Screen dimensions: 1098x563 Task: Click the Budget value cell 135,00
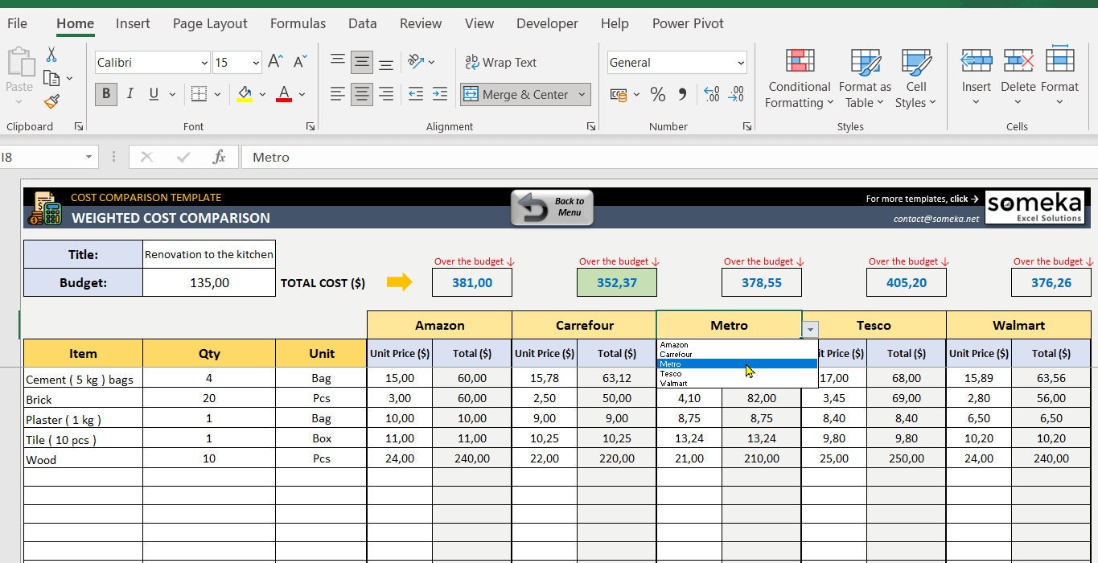click(x=209, y=282)
